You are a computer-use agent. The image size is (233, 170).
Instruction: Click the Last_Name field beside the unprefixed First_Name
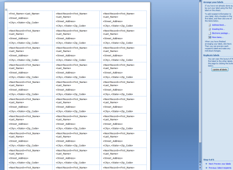pos(32,14)
